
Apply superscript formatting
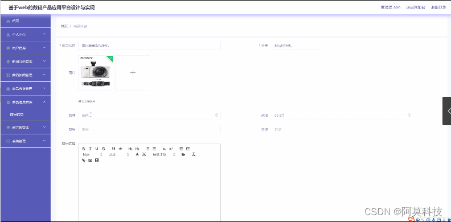[171, 149]
